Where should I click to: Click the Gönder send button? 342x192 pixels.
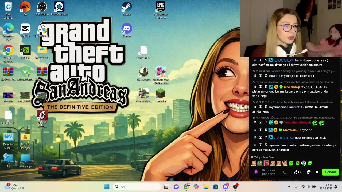pos(331,172)
